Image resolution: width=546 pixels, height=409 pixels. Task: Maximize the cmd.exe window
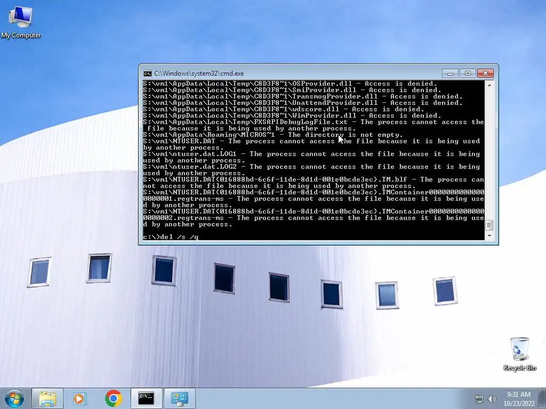tap(468, 73)
